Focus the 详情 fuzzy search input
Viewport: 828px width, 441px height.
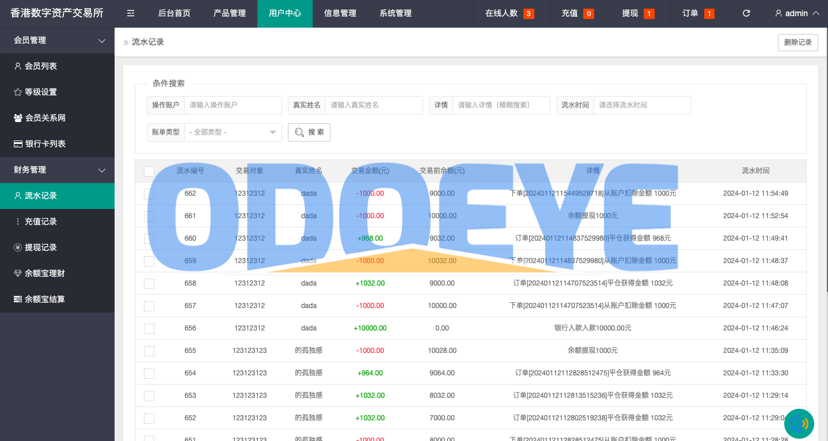click(502, 105)
